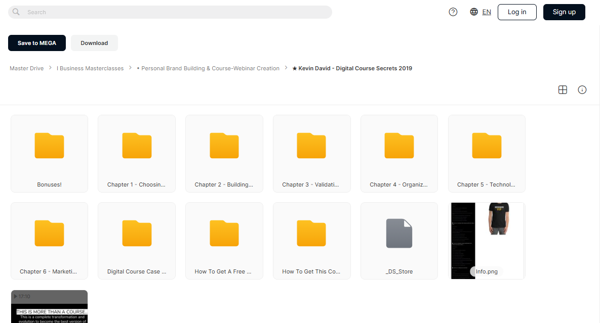The height and width of the screenshot is (323, 600).
Task: Open the 17:10 video thumbnail
Action: point(49,307)
